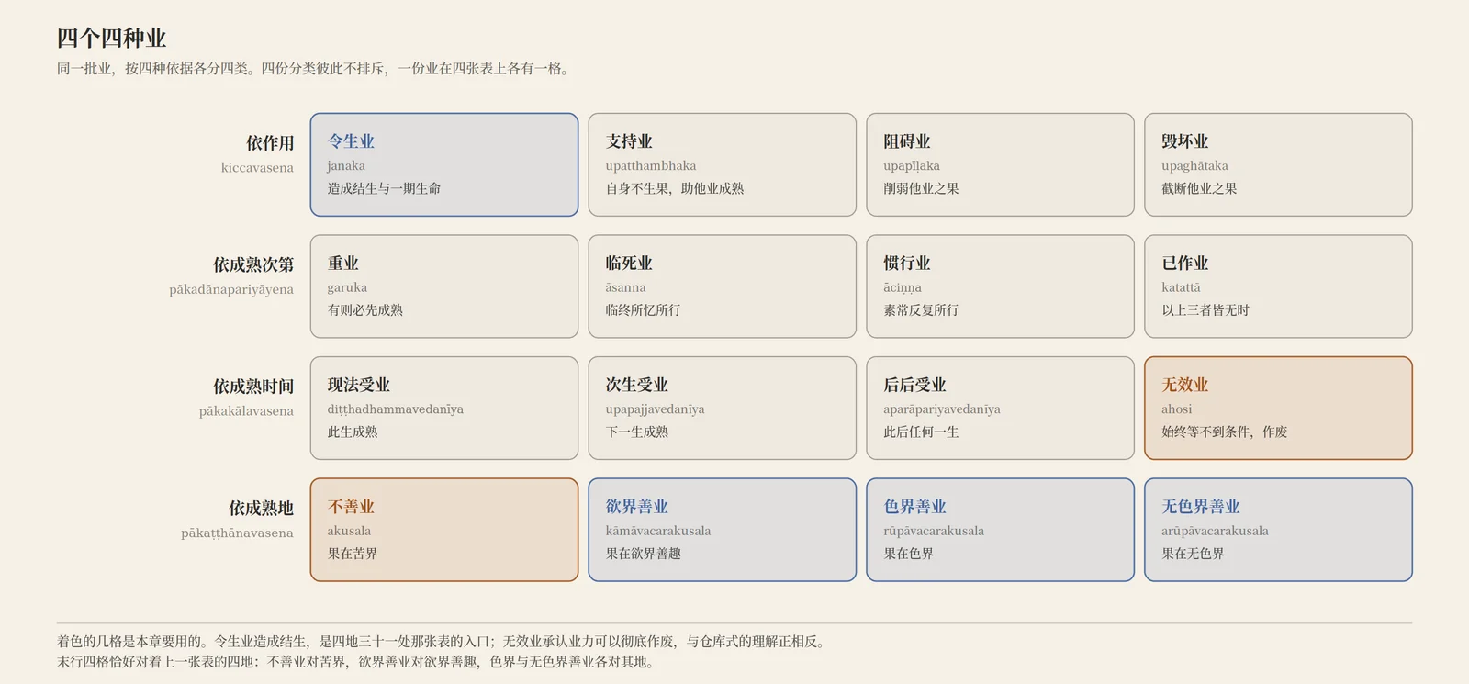Select the 色界善业 card
This screenshot has width=1469, height=684.
point(1000,530)
